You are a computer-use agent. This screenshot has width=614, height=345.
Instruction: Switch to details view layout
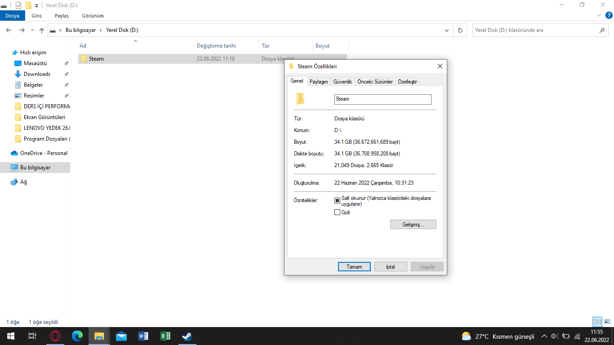(x=597, y=322)
